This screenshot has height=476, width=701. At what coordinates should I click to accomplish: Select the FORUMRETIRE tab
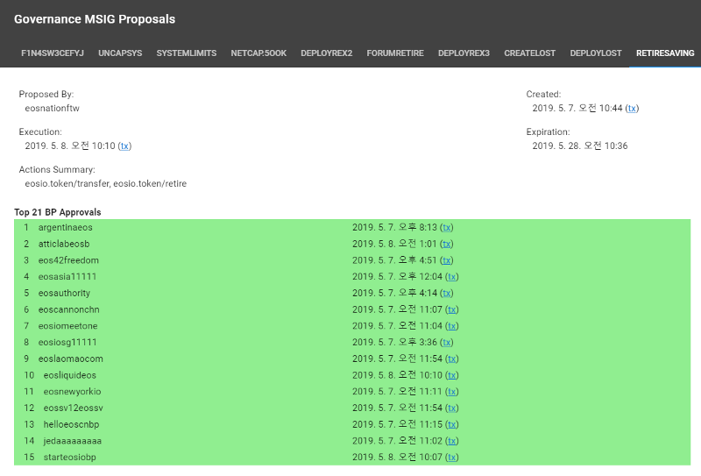coord(395,53)
